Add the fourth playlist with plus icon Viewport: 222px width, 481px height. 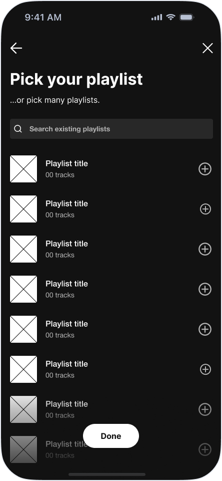point(205,289)
